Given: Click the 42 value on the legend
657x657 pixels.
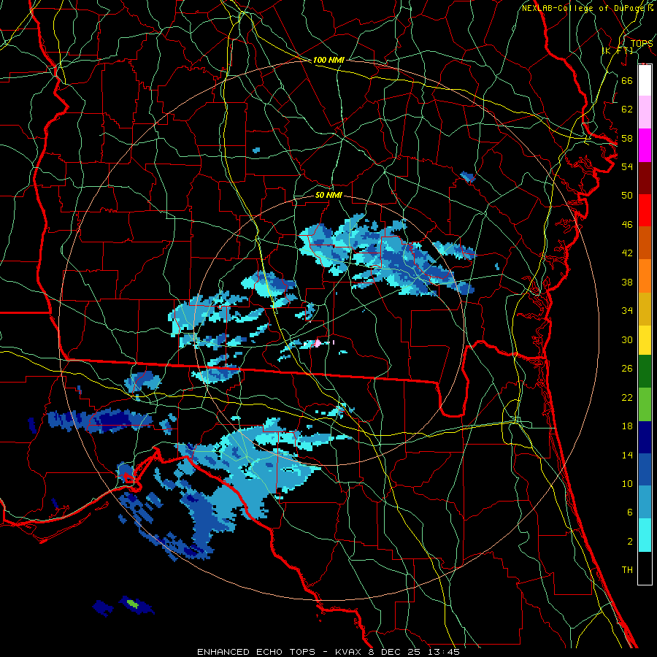Looking at the screenshot, I should point(627,253).
